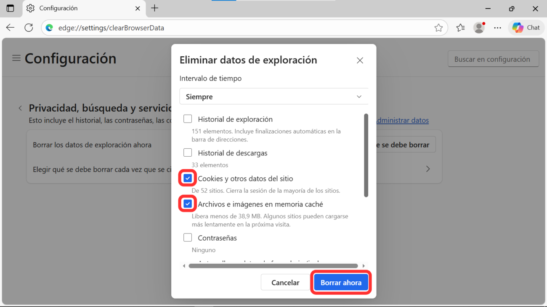Image resolution: width=547 pixels, height=307 pixels.
Task: Click the Cancelar button
Action: 285,283
